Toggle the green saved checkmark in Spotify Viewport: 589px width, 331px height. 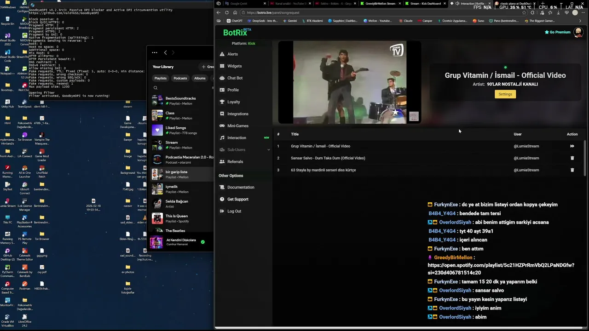(x=202, y=242)
